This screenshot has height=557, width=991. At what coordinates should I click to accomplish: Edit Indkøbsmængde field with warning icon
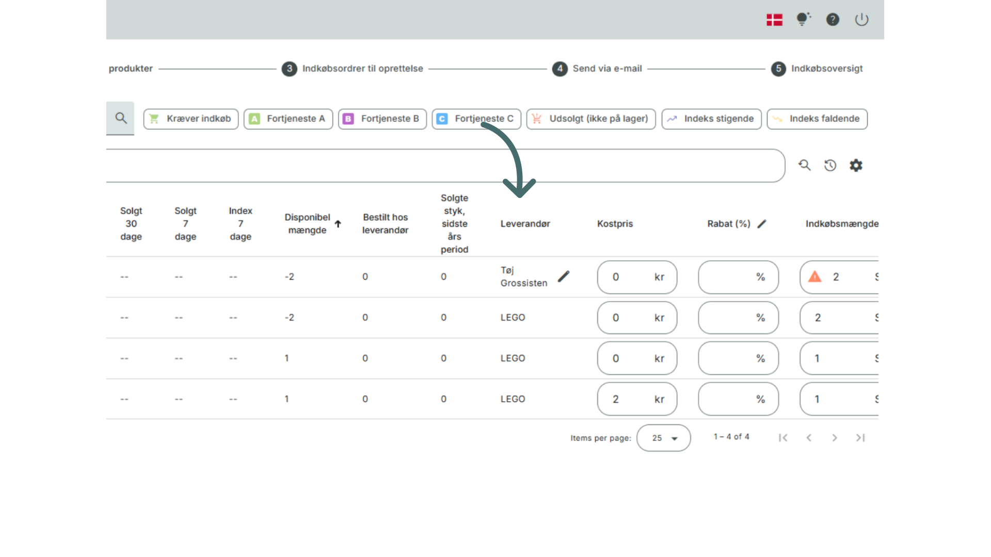[x=839, y=277]
